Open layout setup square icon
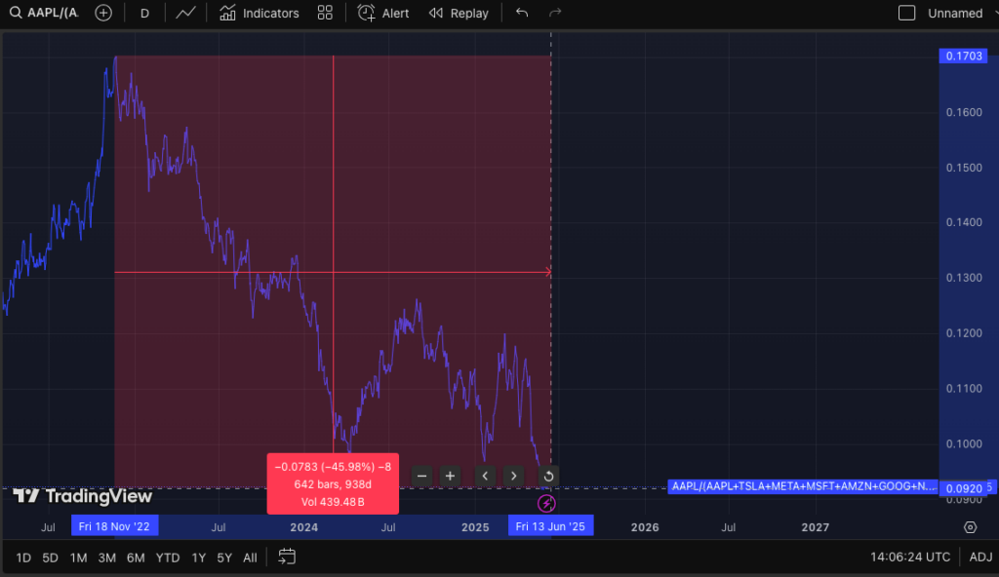Viewport: 999px width, 577px height. [906, 13]
